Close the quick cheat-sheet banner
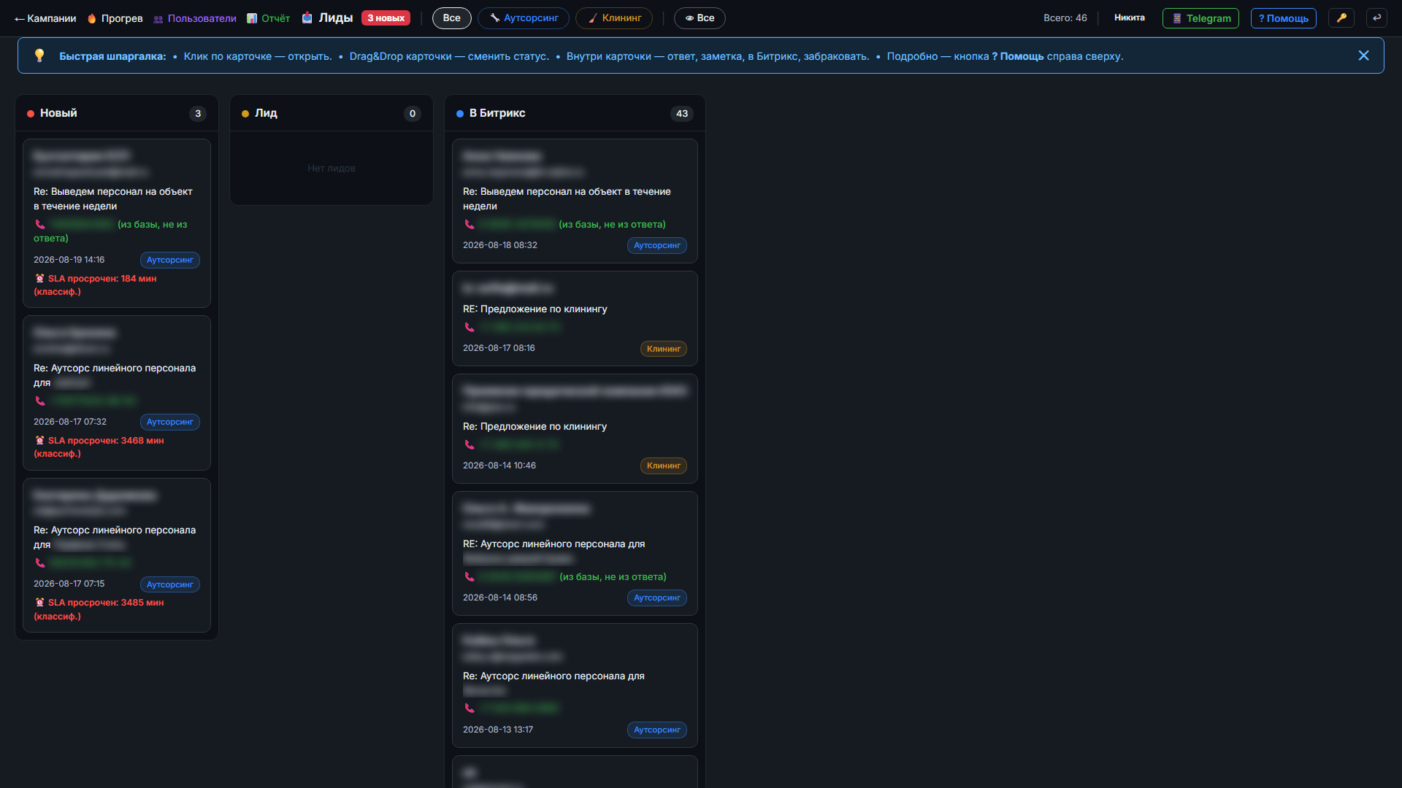 pyautogui.click(x=1363, y=56)
